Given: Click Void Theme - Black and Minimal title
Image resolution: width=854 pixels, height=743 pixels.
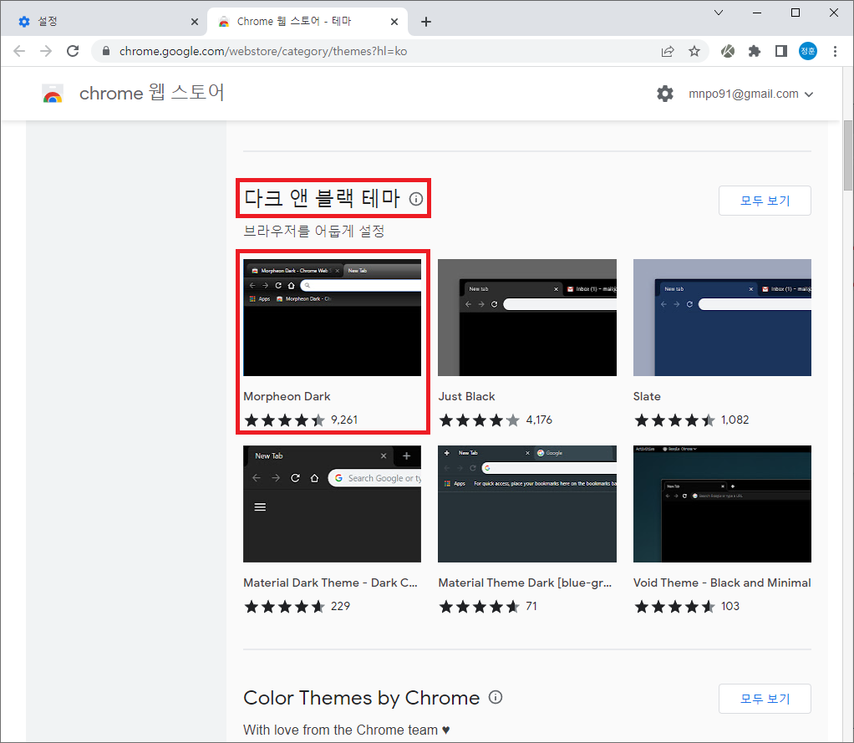Looking at the screenshot, I should (x=722, y=583).
